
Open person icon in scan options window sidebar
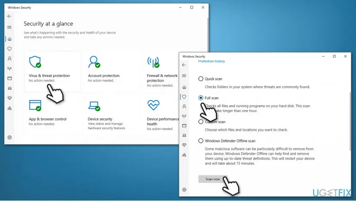[184, 106]
